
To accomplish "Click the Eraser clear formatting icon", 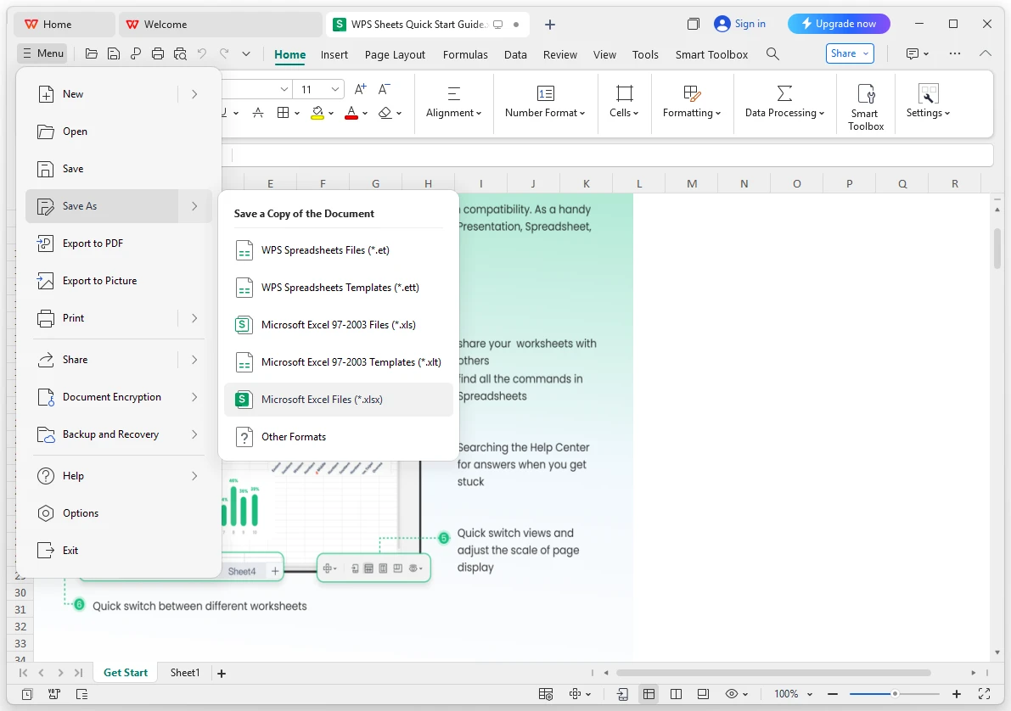I will point(385,113).
